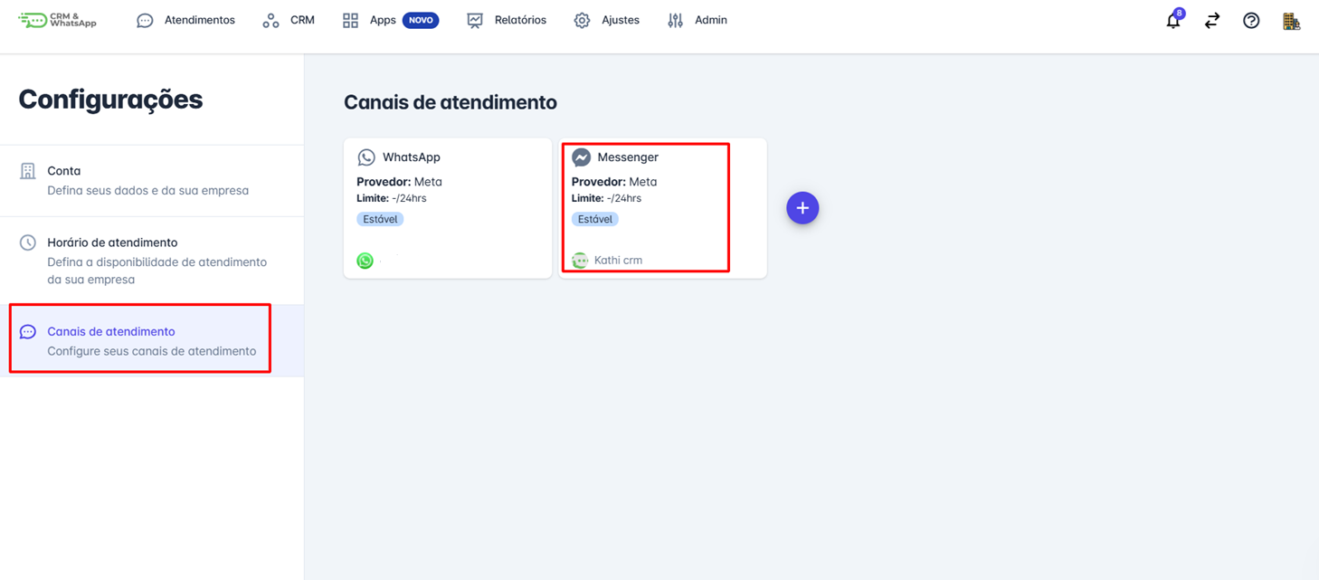Click the Ajustes gear icon
The image size is (1319, 580).
(582, 19)
